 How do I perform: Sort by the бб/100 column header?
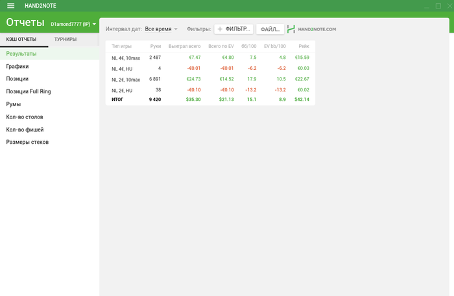pos(248,46)
